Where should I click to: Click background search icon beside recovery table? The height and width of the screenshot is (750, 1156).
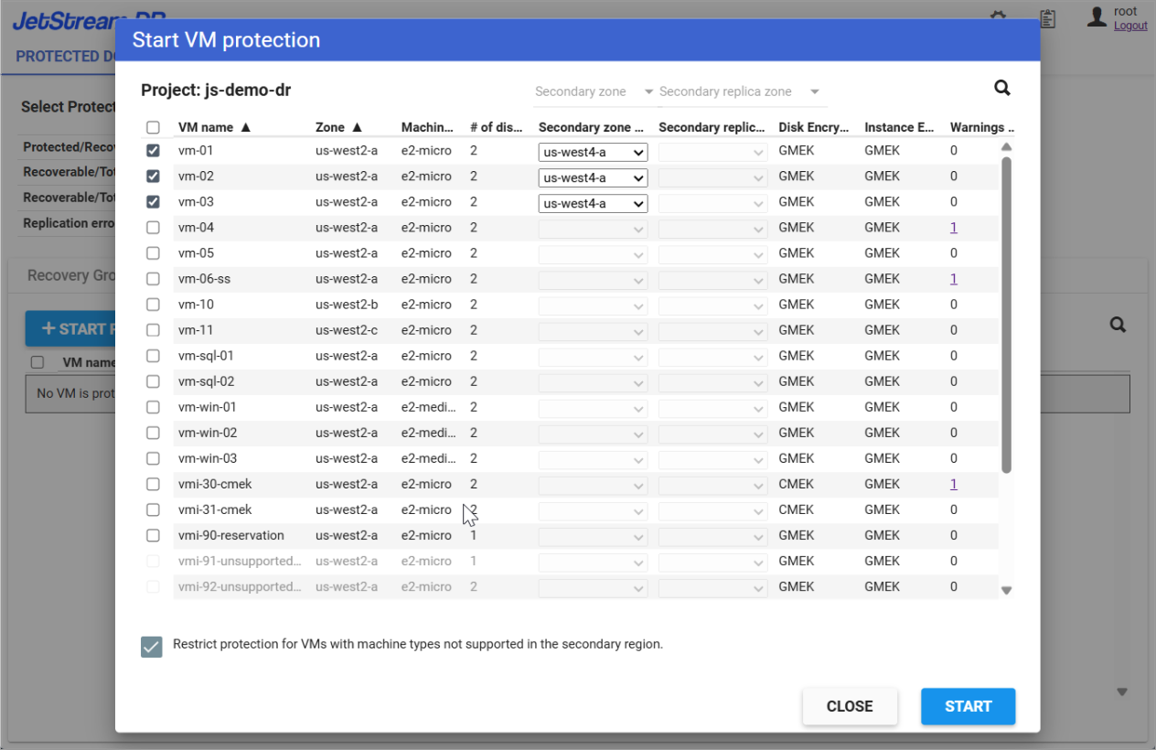point(1117,325)
